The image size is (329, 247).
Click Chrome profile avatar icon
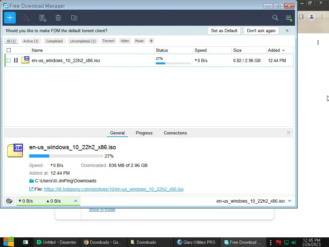tap(312, 17)
